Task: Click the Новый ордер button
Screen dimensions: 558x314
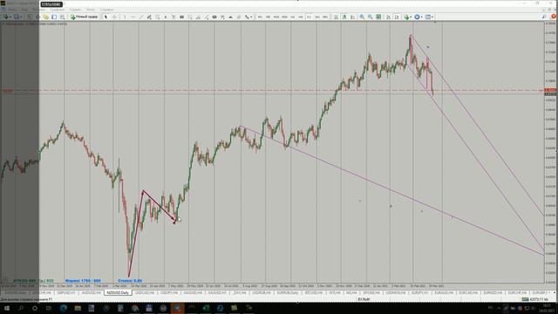Action: (x=84, y=17)
